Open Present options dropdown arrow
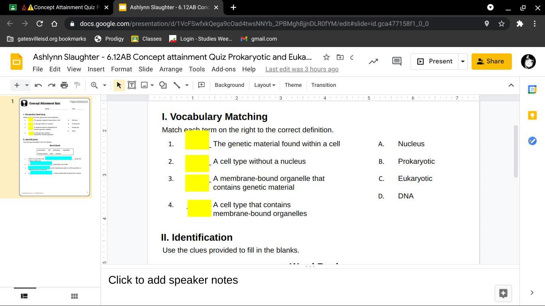This screenshot has width=545, height=306. point(463,61)
